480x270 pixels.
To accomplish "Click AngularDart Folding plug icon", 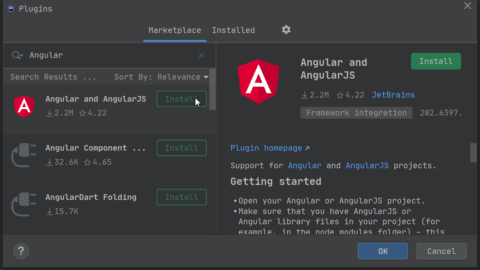I will (24, 204).
